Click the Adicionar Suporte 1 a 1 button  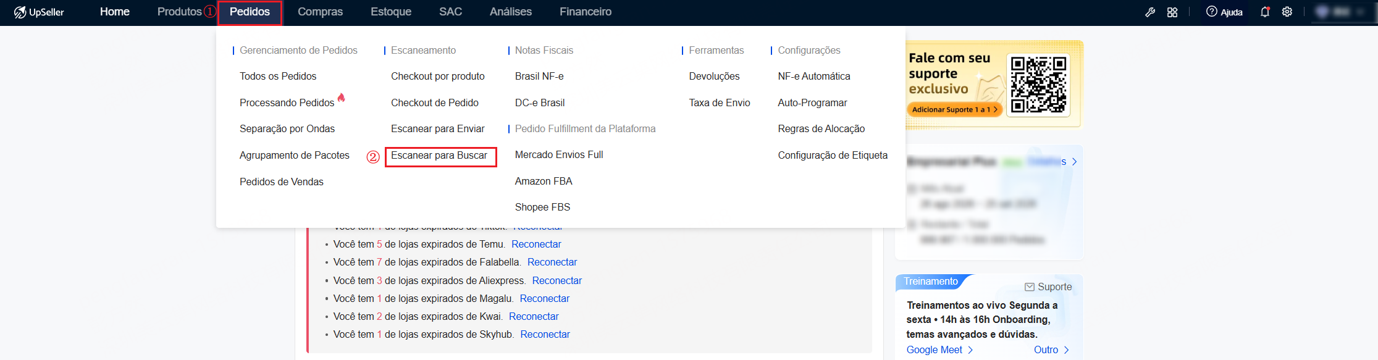[x=954, y=109]
